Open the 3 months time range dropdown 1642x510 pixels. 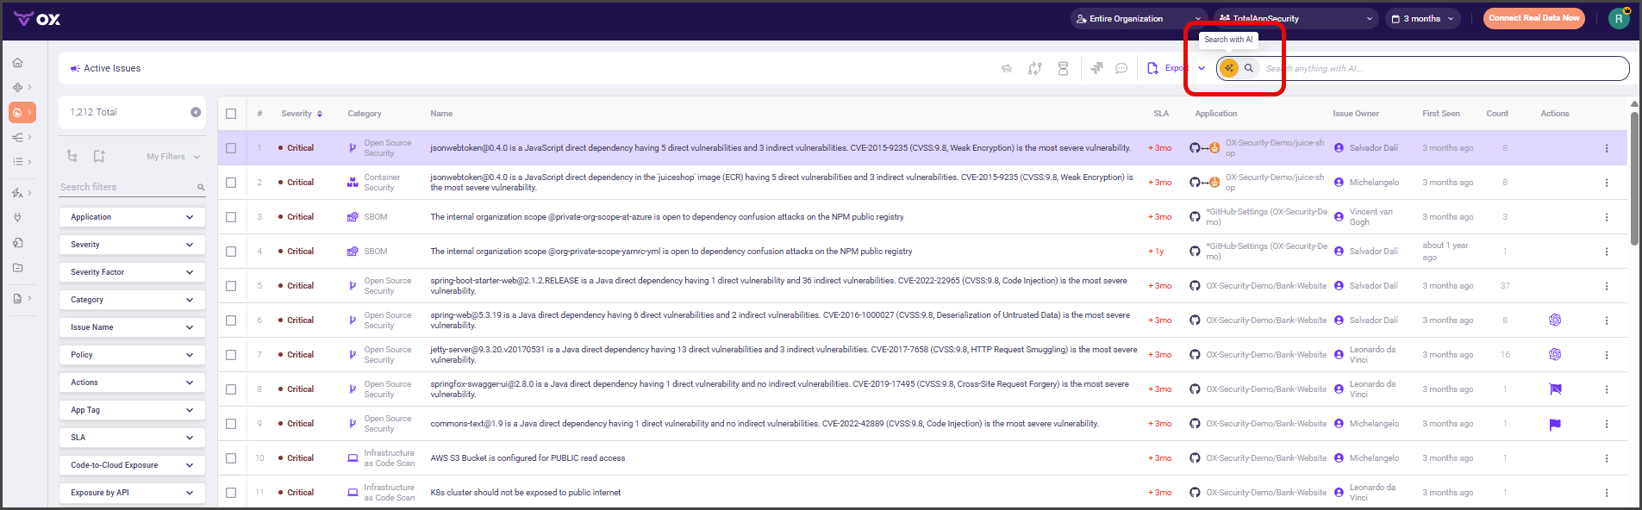pos(1422,18)
